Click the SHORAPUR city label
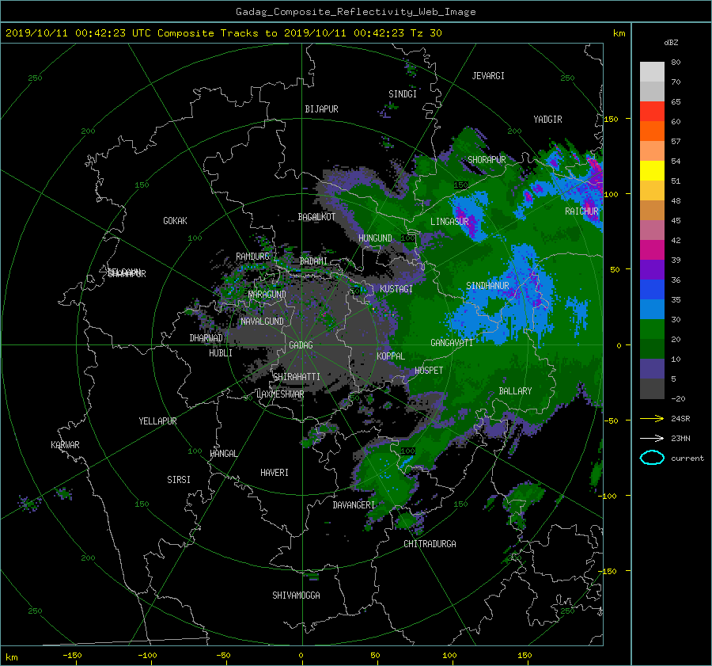The image size is (712, 666). pyautogui.click(x=487, y=160)
